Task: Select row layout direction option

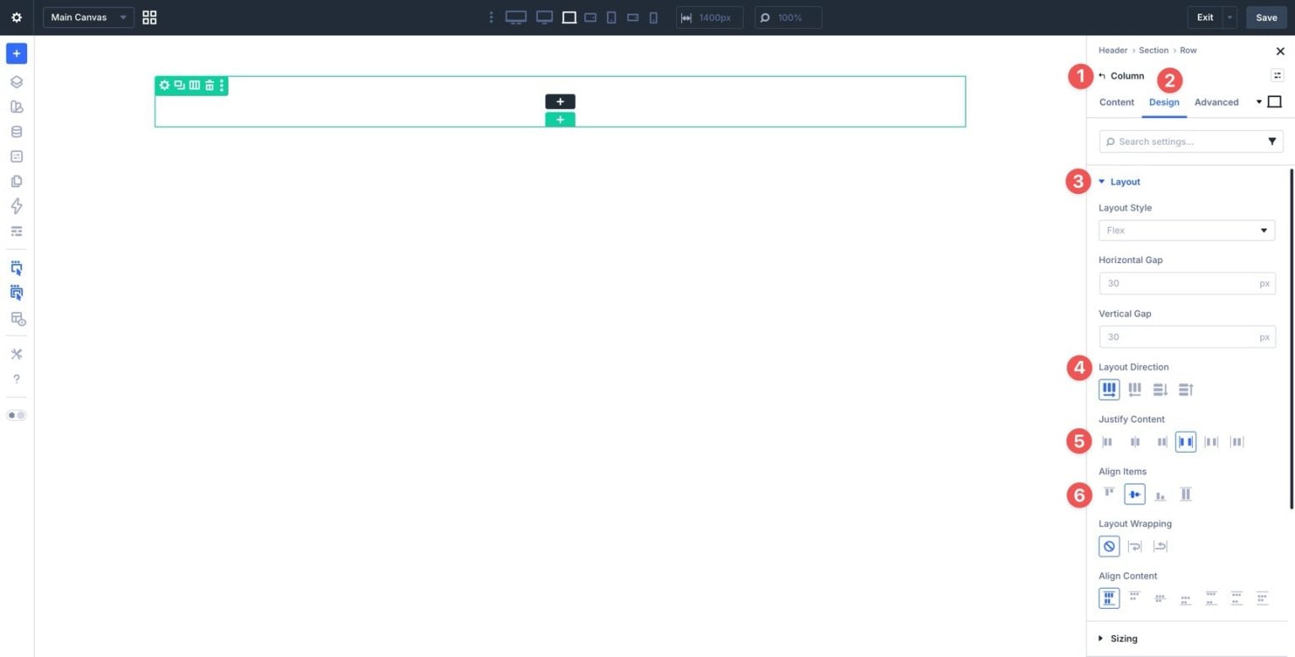Action: (x=1110, y=390)
